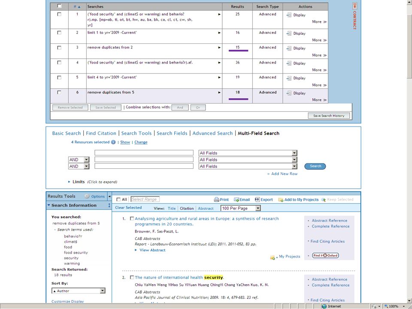The width and height of the screenshot is (412, 309).
Task: Select checkbox for search 1
Action: [59, 14]
